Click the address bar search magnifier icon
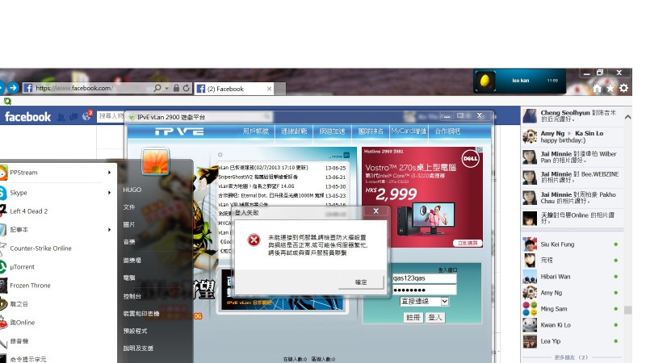Image resolution: width=646 pixels, height=363 pixels. 157,88
